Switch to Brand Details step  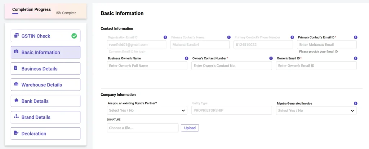click(45, 117)
